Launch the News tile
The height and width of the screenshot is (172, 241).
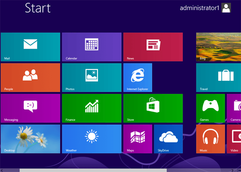[x=153, y=47]
